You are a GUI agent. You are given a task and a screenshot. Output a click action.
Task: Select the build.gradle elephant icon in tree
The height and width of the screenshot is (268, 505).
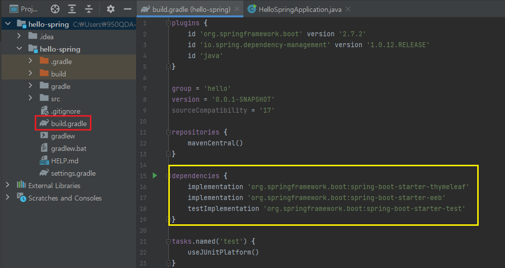(44, 123)
